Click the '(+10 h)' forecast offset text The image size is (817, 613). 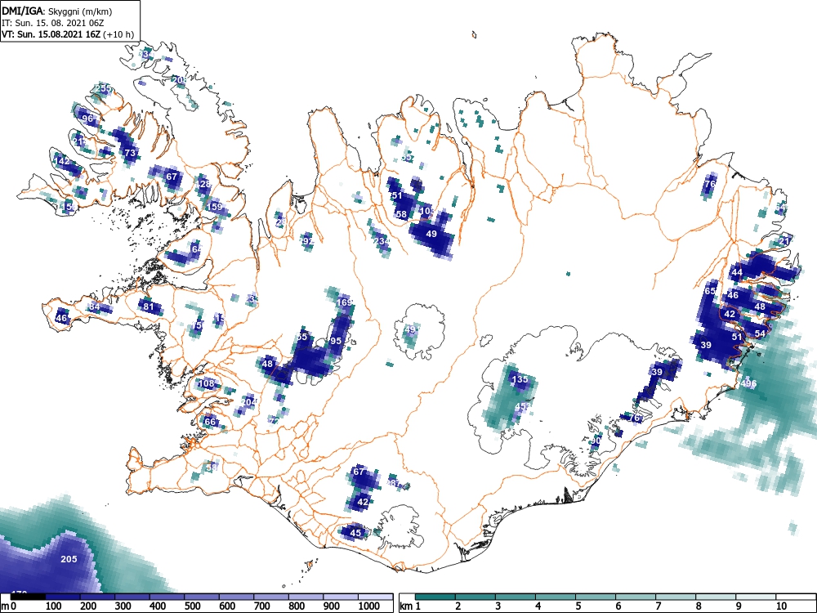point(118,35)
